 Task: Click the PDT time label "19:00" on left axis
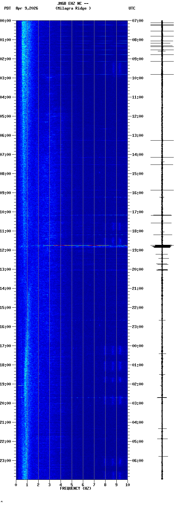[5, 384]
